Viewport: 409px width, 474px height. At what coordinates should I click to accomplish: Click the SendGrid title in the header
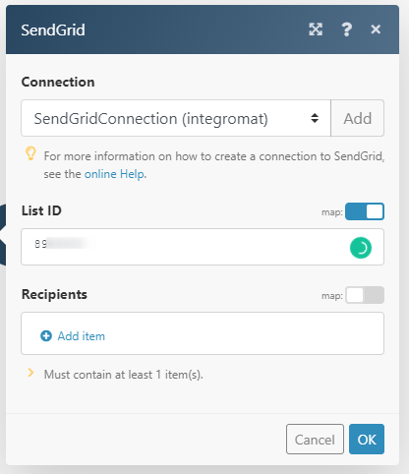tap(53, 30)
